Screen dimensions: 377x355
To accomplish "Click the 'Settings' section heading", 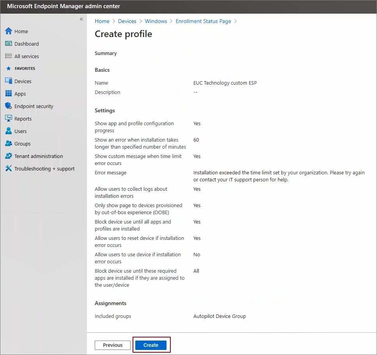I will 104,111.
